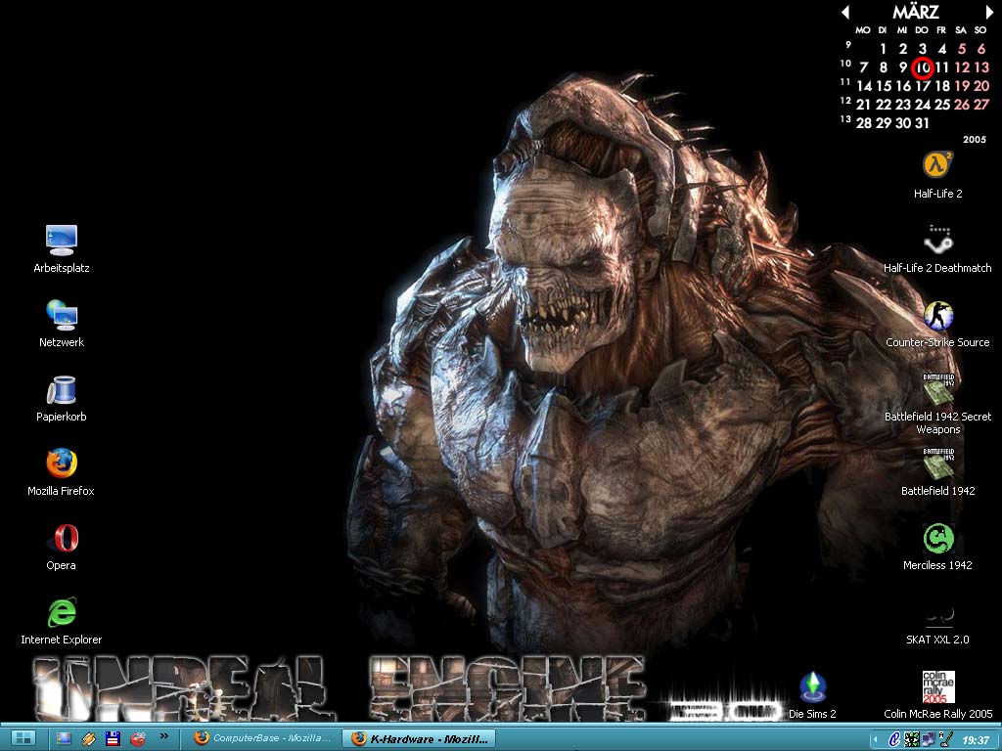This screenshot has height=751, width=1002.
Task: Select circled day 10 in the calendar
Action: pos(922,67)
